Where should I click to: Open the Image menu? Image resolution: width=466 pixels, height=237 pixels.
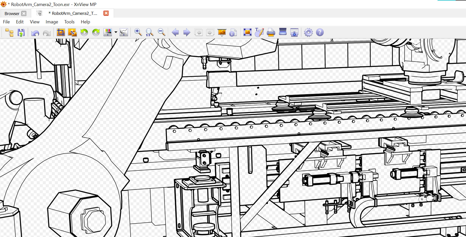52,22
